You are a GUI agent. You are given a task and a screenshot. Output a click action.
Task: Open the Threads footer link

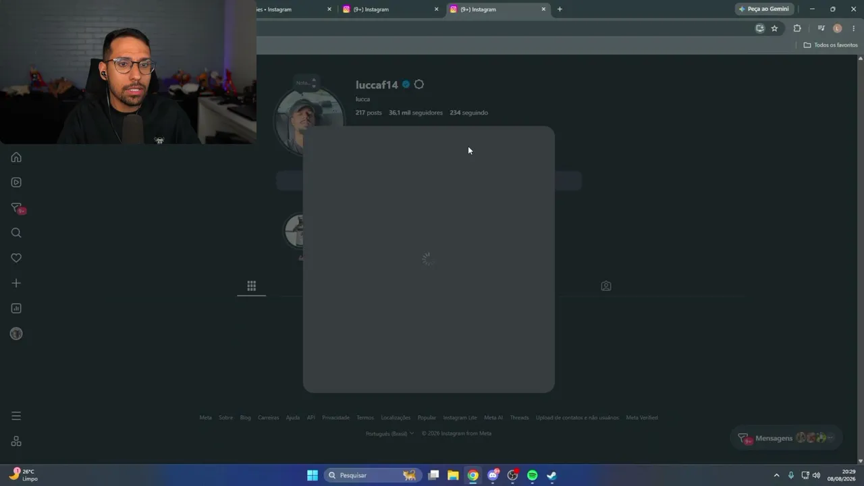pyautogui.click(x=519, y=418)
